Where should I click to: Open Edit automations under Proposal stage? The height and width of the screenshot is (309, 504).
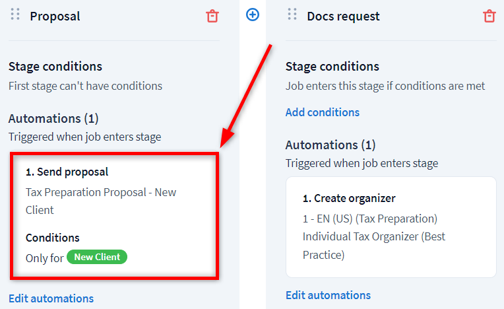coord(51,298)
